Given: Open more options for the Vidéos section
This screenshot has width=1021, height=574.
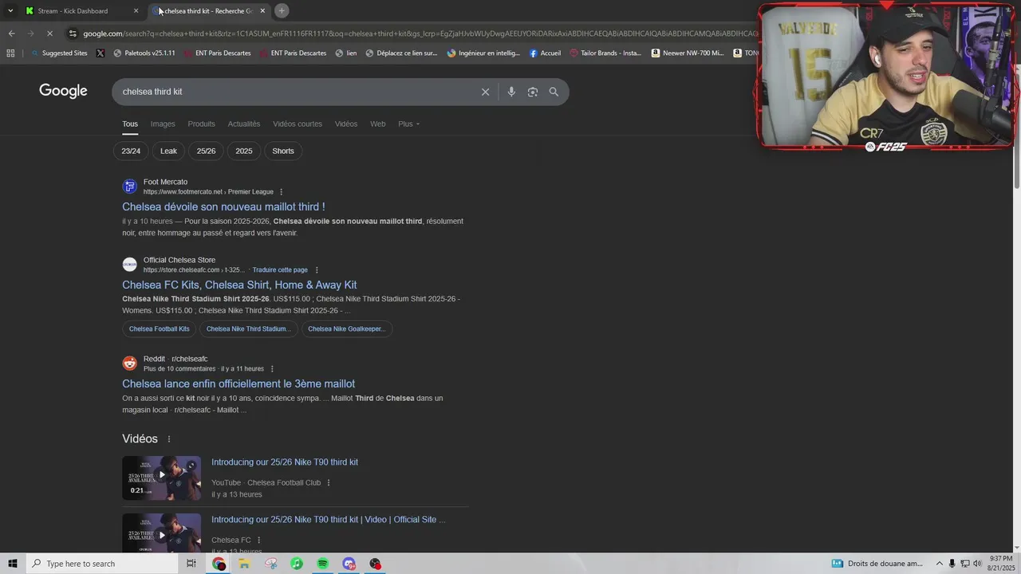Looking at the screenshot, I should tap(169, 439).
